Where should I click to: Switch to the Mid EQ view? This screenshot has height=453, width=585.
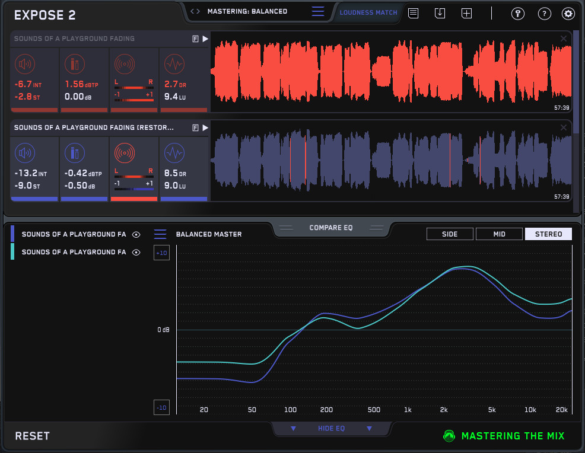pos(499,234)
